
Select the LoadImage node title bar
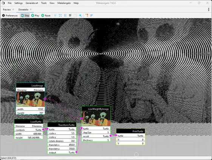tap(31, 86)
